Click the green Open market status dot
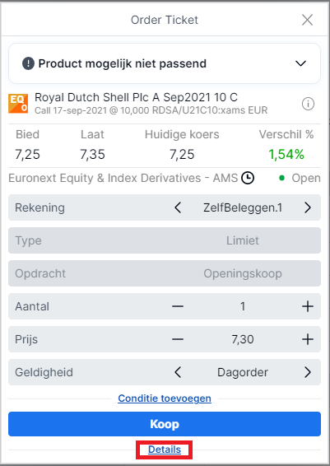This screenshot has width=330, height=466. (282, 178)
